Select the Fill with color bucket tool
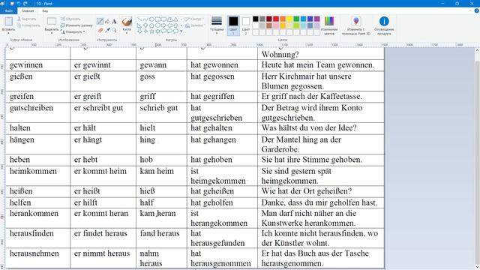The image size is (480, 270). 107,22
